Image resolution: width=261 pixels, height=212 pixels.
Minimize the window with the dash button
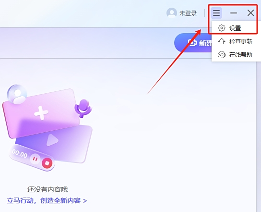pyautogui.click(x=234, y=13)
